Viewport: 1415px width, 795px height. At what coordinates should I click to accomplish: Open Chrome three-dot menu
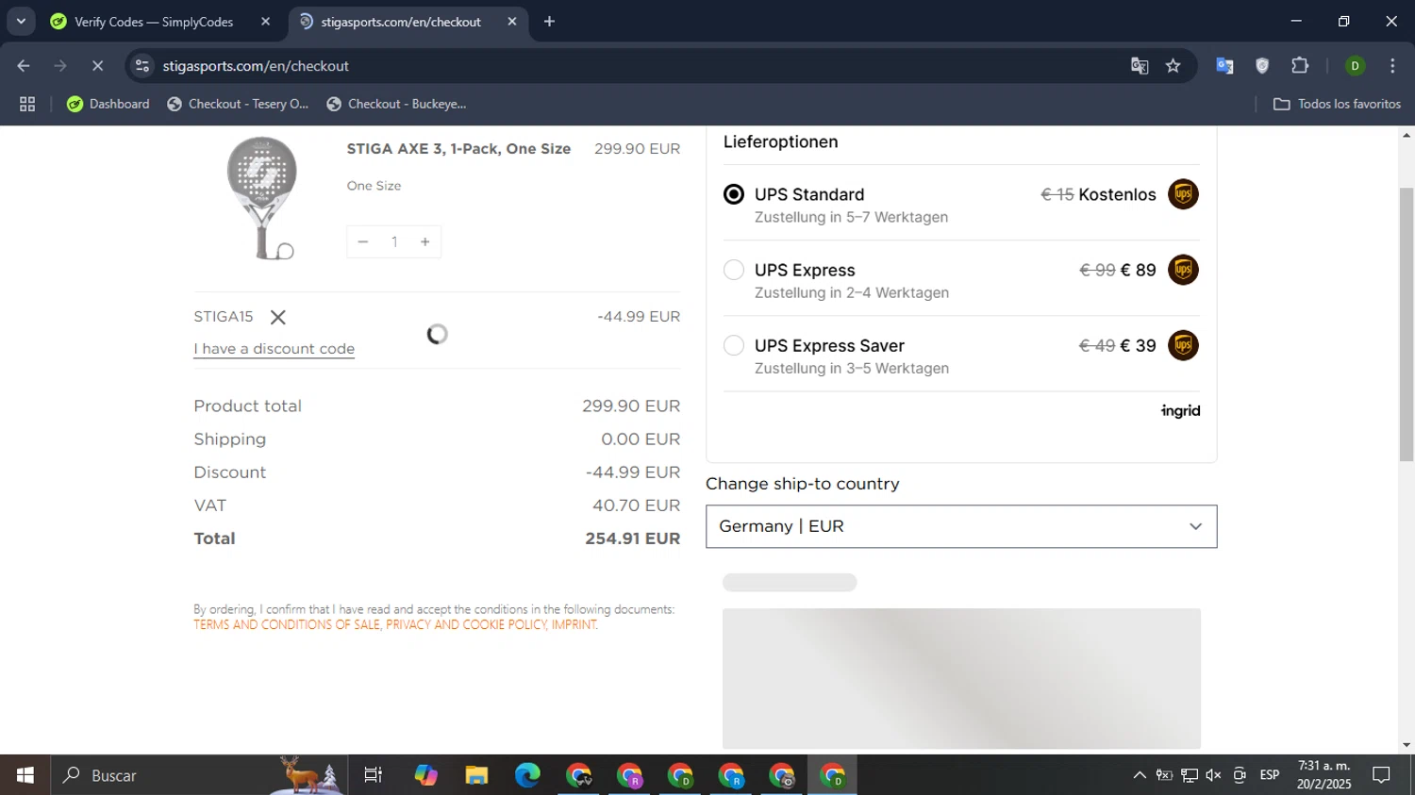point(1392,66)
